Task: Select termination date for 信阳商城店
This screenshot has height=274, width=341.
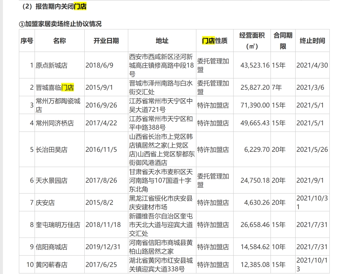Action: point(312,247)
